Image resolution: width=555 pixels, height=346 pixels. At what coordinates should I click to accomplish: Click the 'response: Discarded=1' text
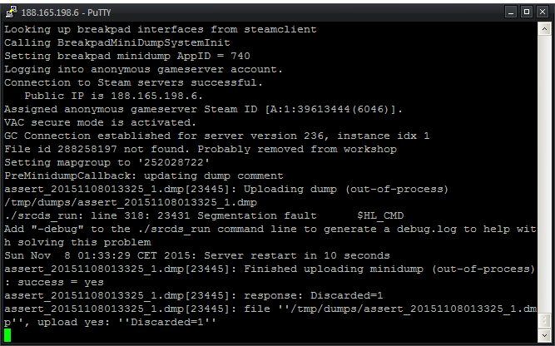pos(314,296)
